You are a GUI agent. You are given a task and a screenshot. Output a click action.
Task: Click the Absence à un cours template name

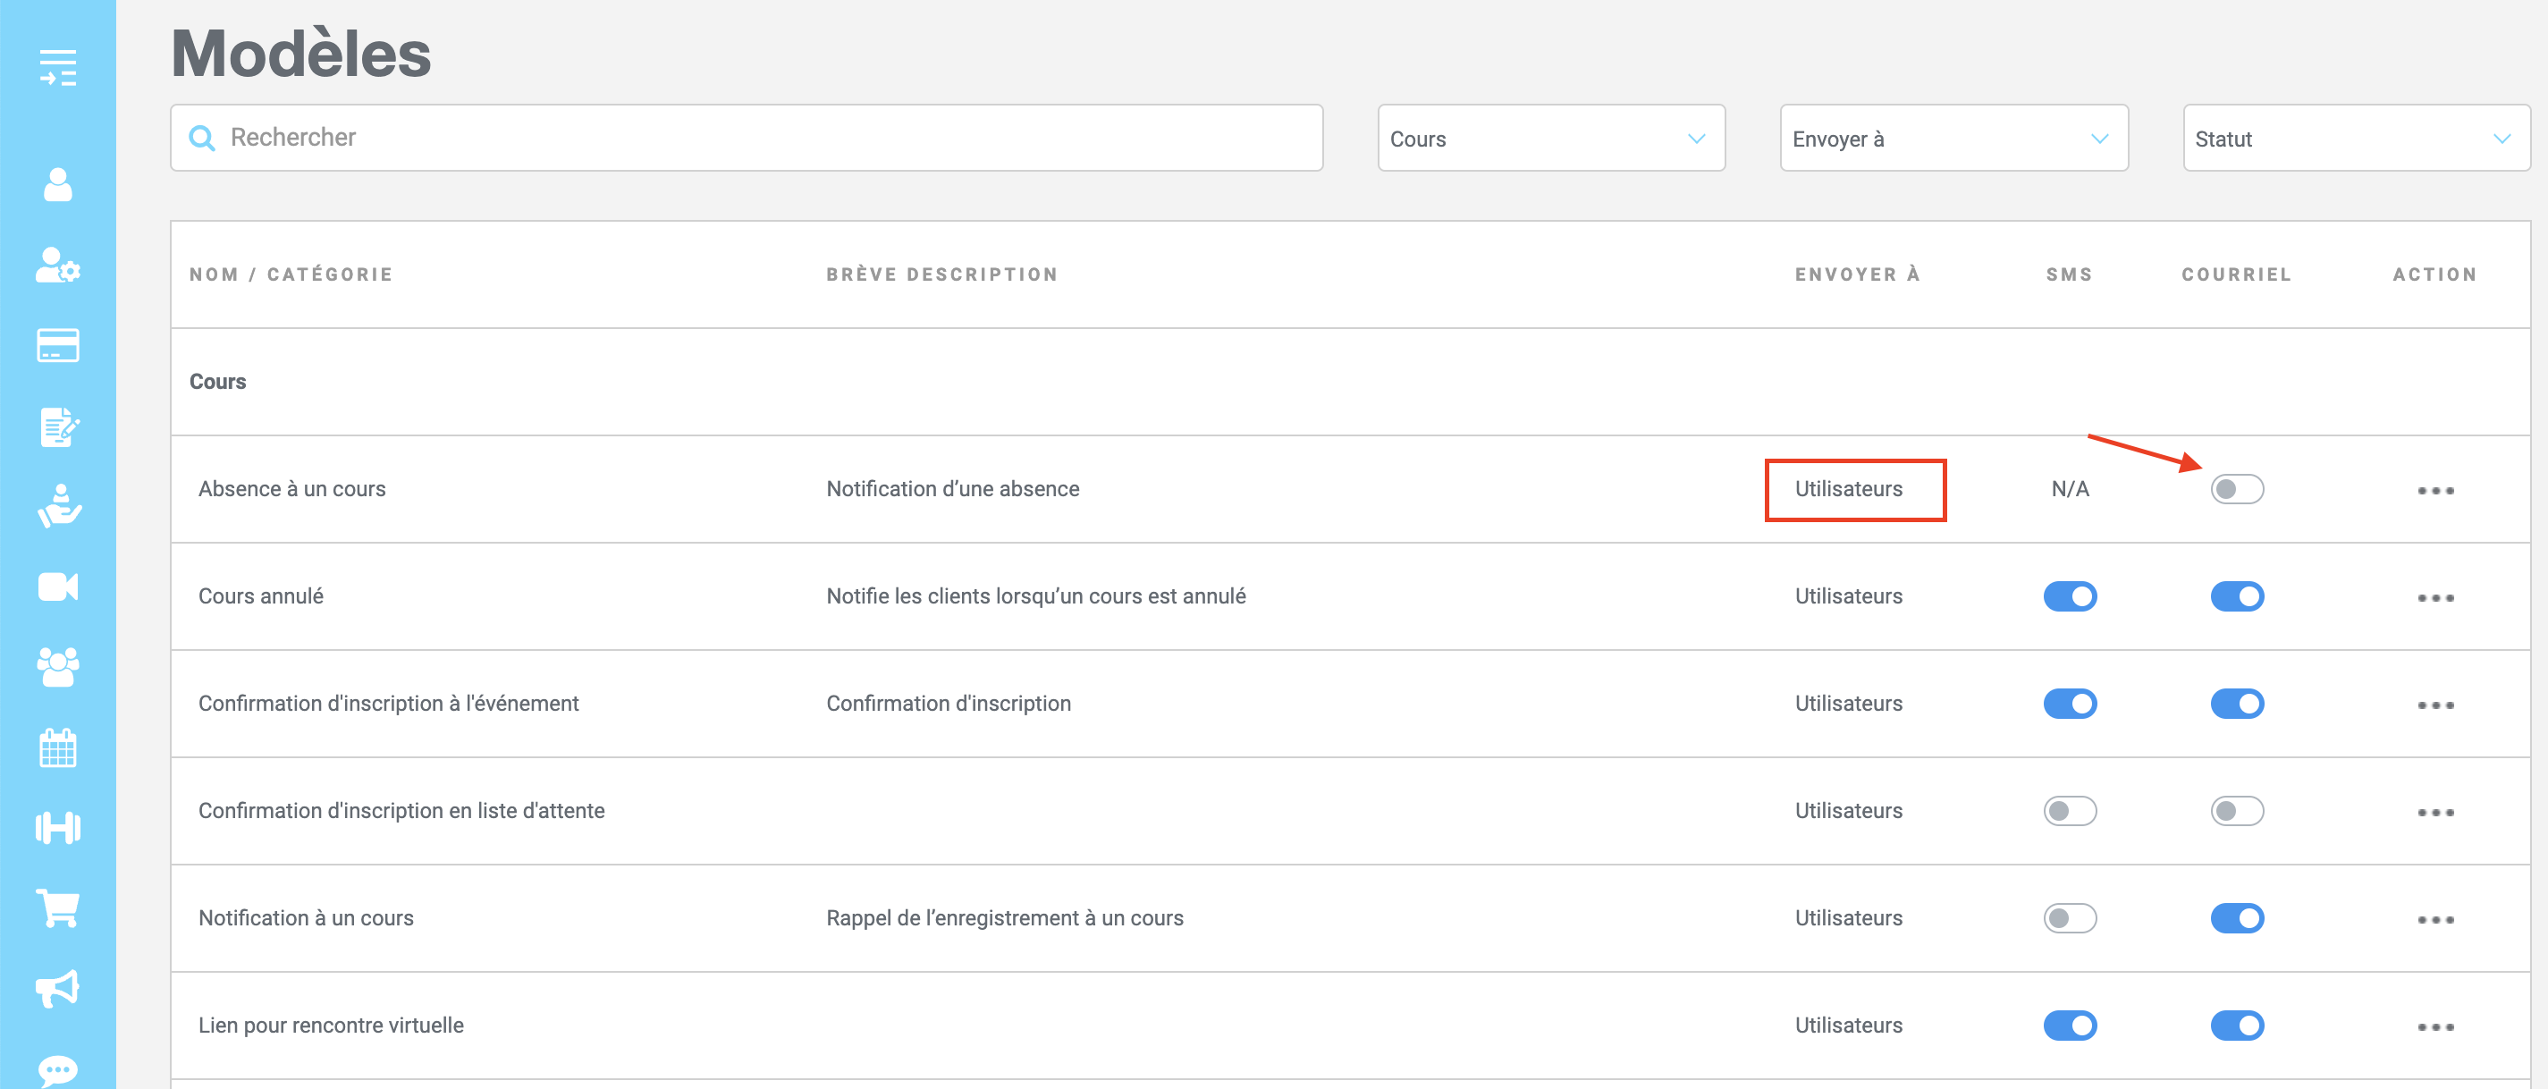coord(291,488)
